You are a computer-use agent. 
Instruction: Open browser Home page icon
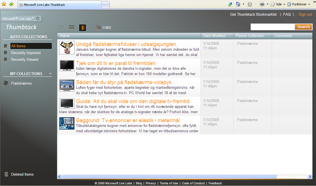click(238, 4)
